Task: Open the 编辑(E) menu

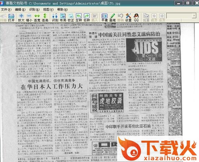Action: pyautogui.click(x=20, y=10)
